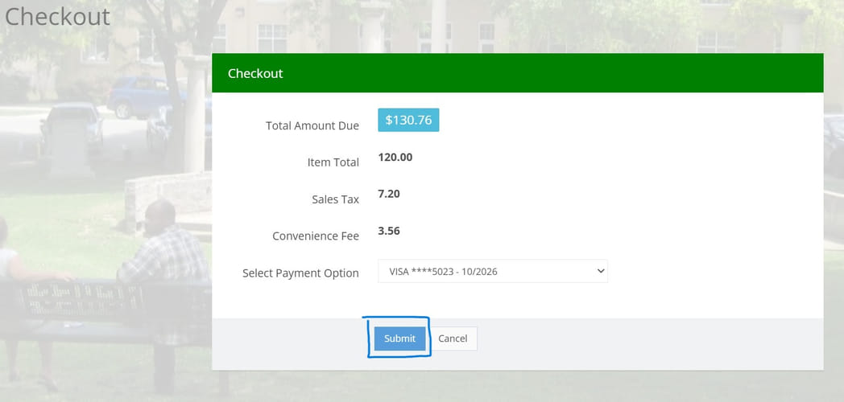Click the payment dropdown chevron arrow
The image size is (844, 402).
tap(600, 272)
